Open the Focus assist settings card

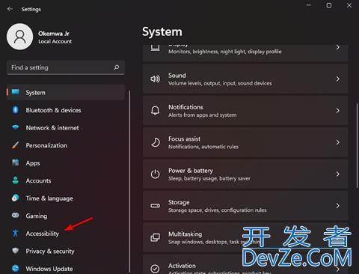coord(245,142)
